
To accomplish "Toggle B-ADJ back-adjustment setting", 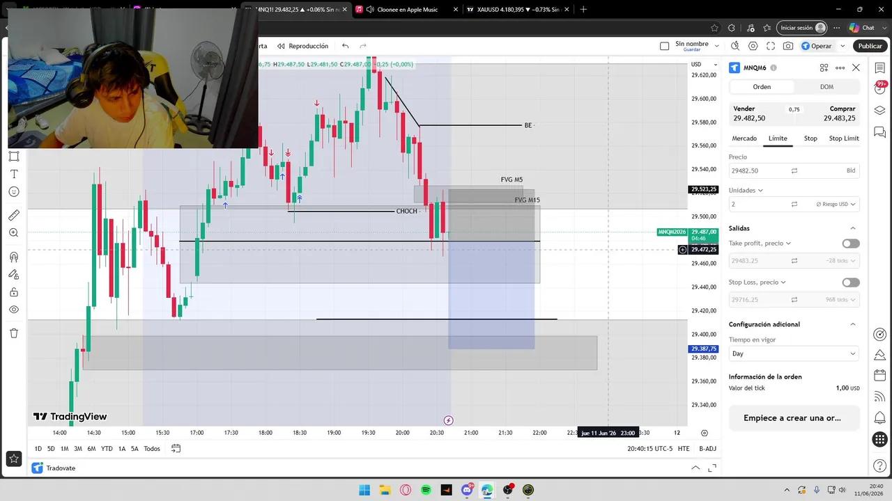I will point(707,449).
